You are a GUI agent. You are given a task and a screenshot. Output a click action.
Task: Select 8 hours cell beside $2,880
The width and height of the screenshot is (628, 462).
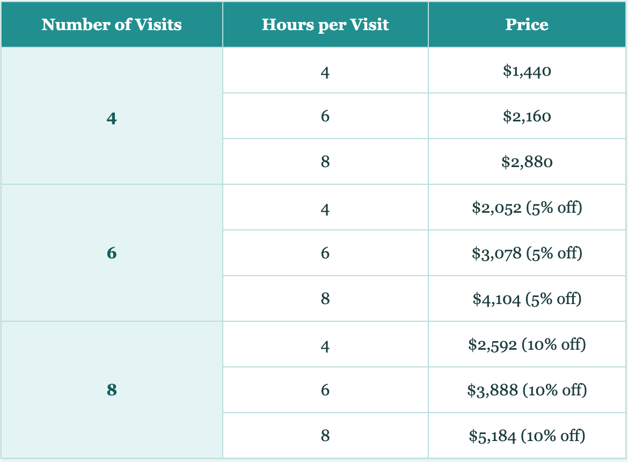pos(325,162)
